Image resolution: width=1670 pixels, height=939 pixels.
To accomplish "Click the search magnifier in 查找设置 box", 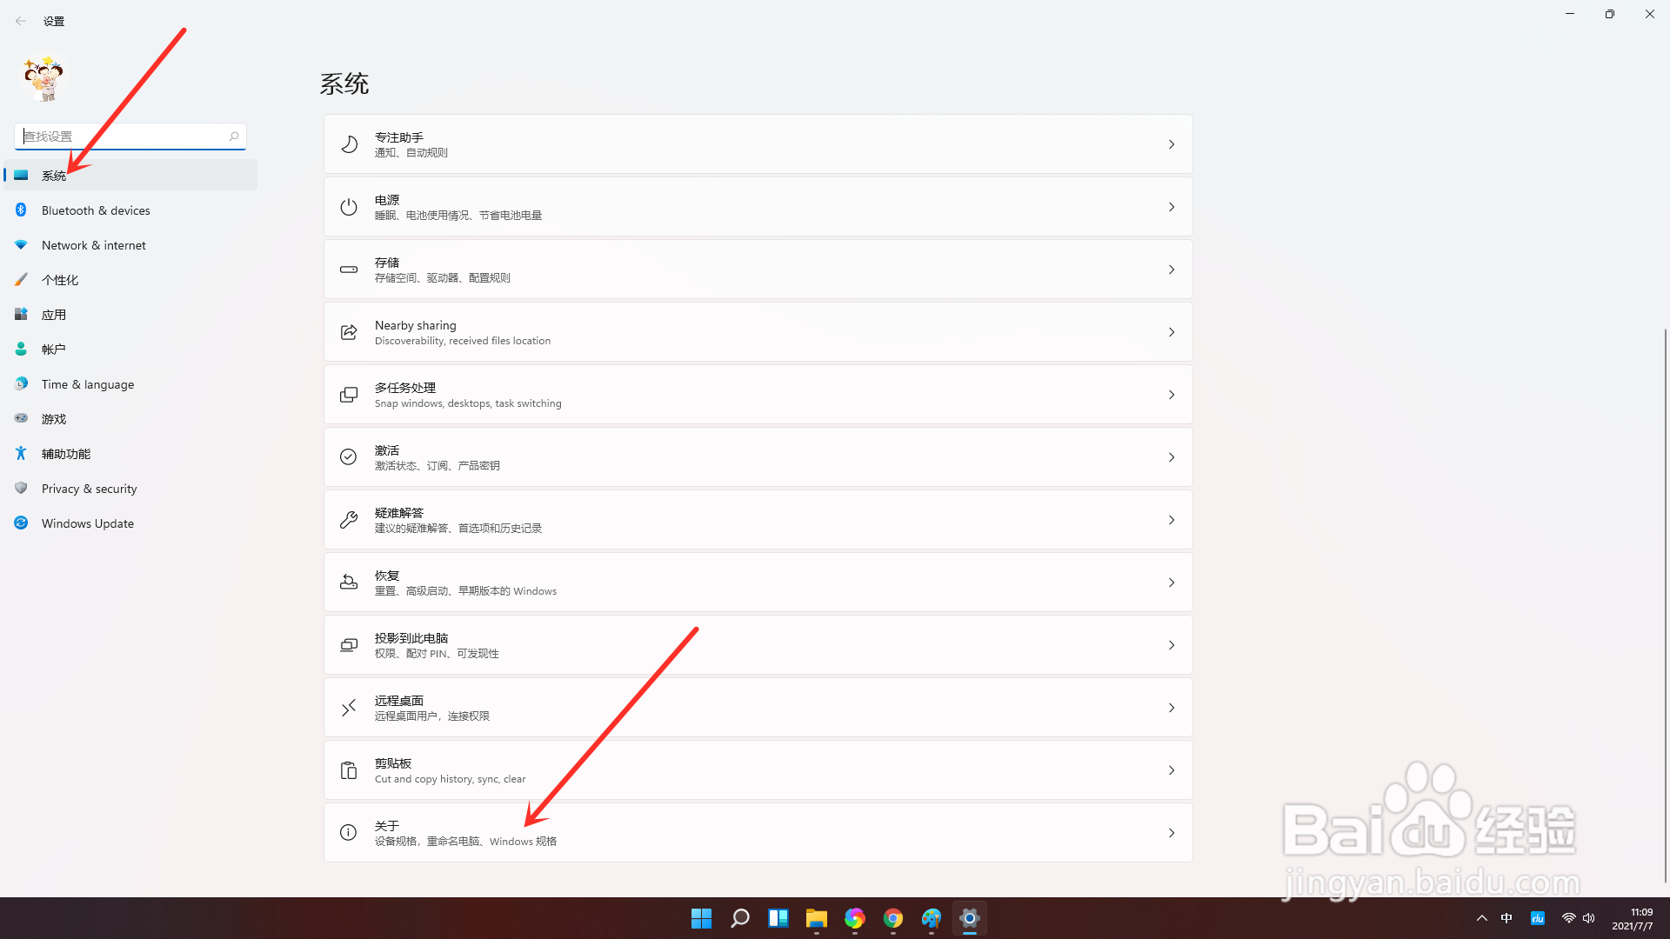I will (234, 137).
